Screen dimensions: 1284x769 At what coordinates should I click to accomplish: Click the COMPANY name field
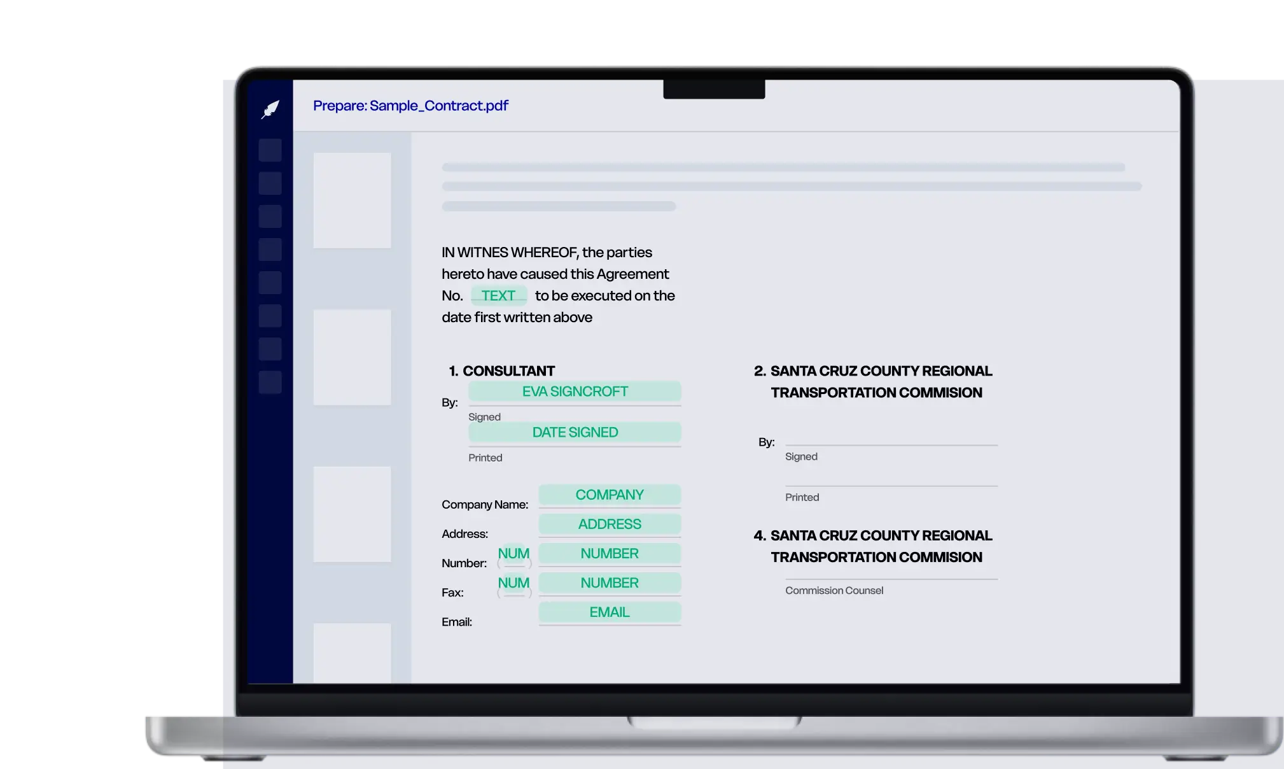click(x=610, y=495)
